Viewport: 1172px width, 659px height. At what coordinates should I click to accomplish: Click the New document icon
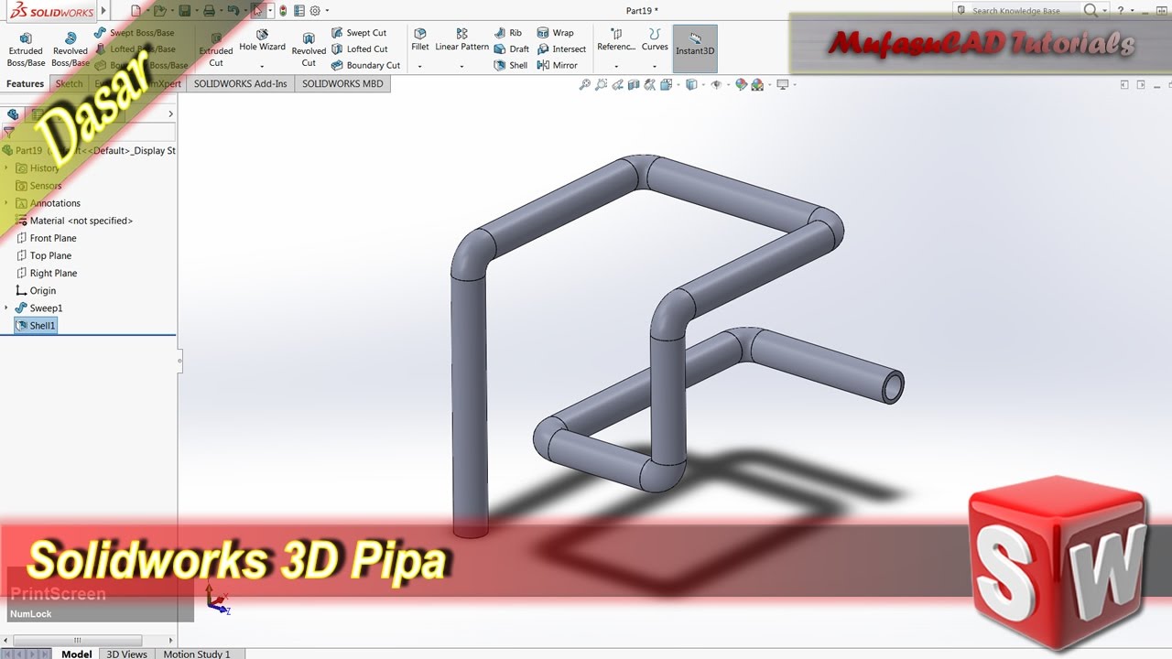pos(136,11)
